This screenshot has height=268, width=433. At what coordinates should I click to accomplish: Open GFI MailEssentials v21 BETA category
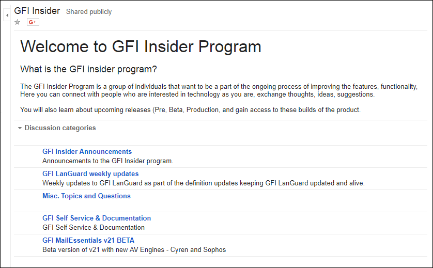pyautogui.click(x=88, y=240)
